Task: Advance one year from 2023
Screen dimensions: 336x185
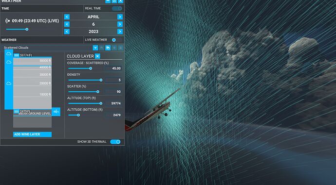Action: (x=120, y=32)
